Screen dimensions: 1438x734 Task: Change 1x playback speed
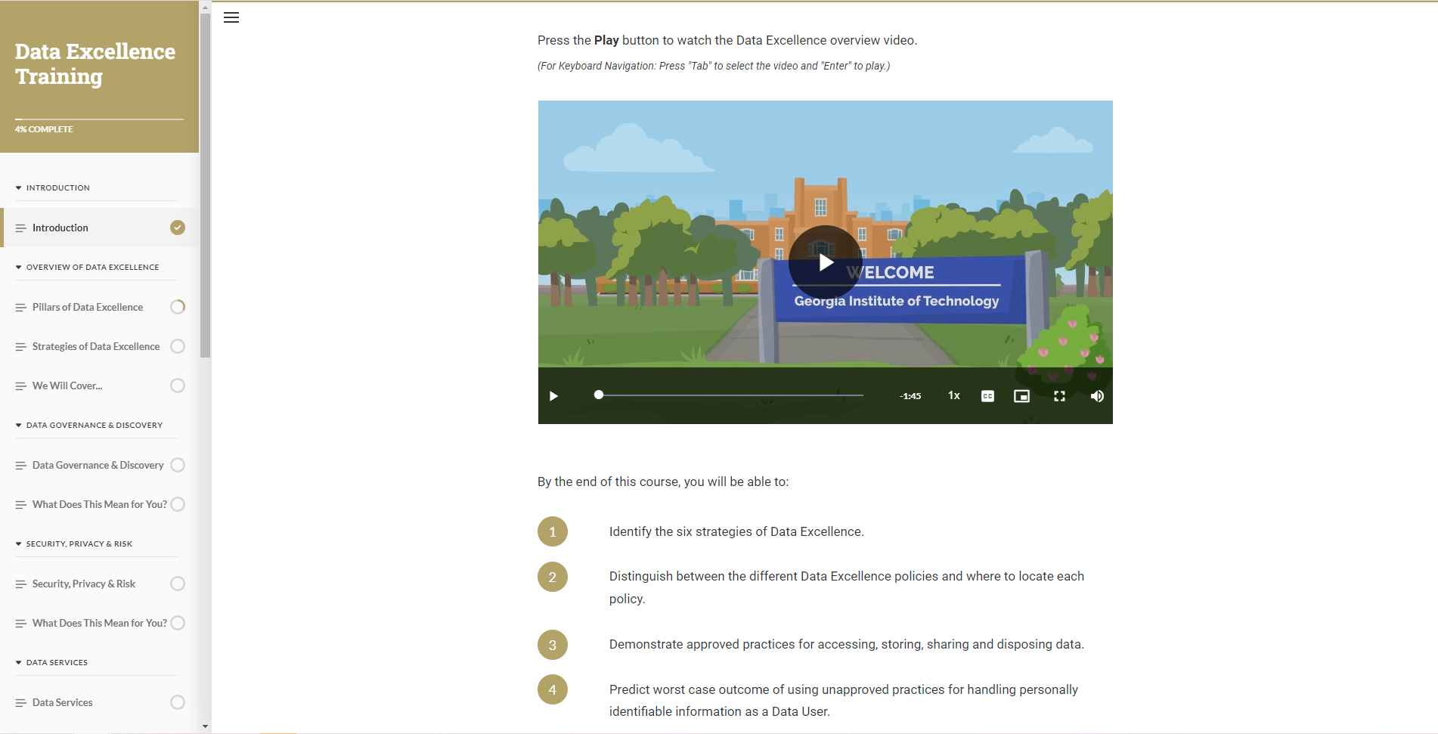tap(954, 395)
